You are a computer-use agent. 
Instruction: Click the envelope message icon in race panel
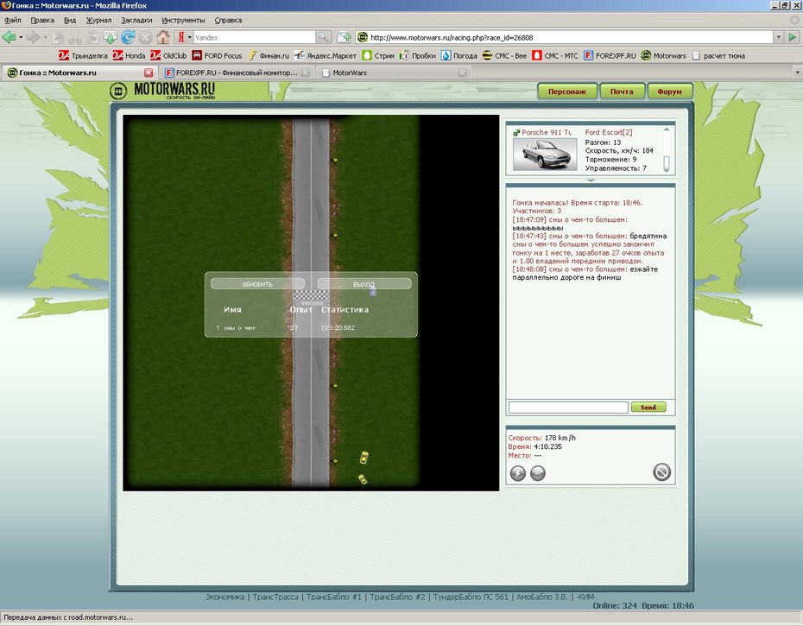click(537, 472)
